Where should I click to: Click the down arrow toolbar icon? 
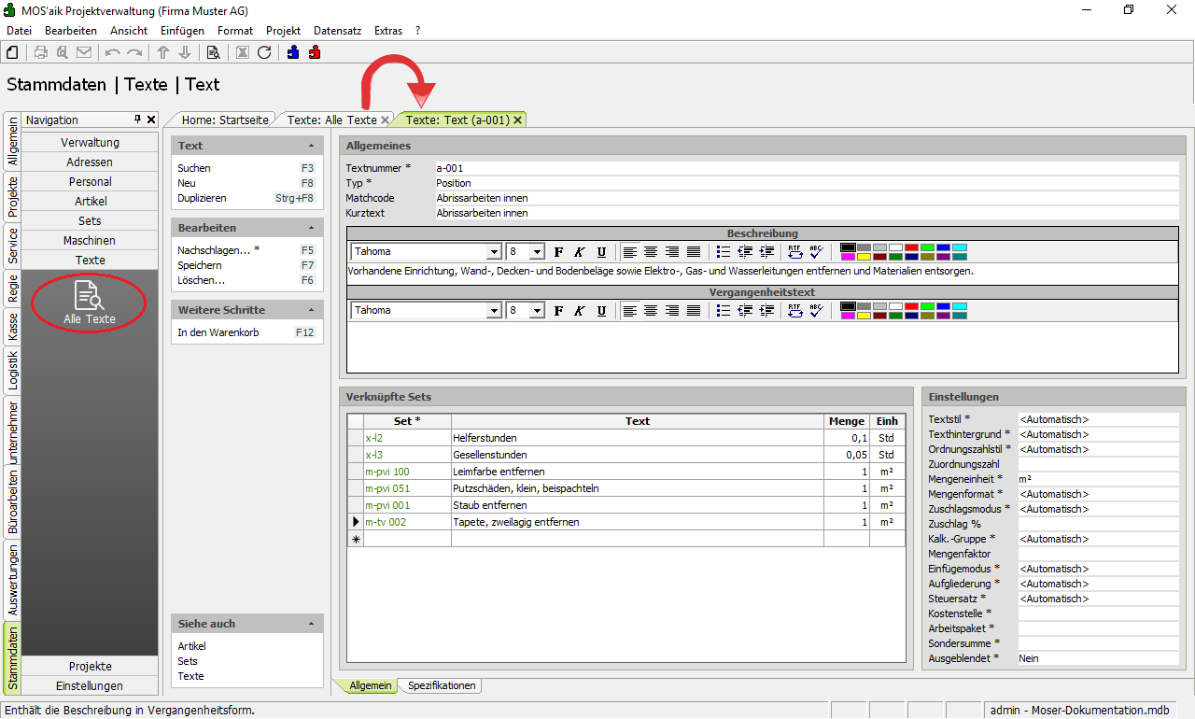pyautogui.click(x=185, y=52)
